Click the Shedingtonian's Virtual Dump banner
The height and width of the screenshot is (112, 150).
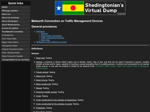coord(90,8)
